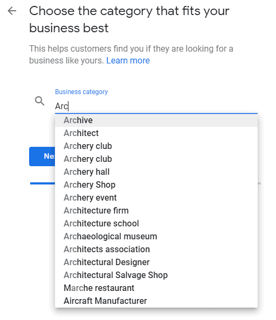Pick Architecture school from list
This screenshot has height=320, width=276.
pos(156,224)
